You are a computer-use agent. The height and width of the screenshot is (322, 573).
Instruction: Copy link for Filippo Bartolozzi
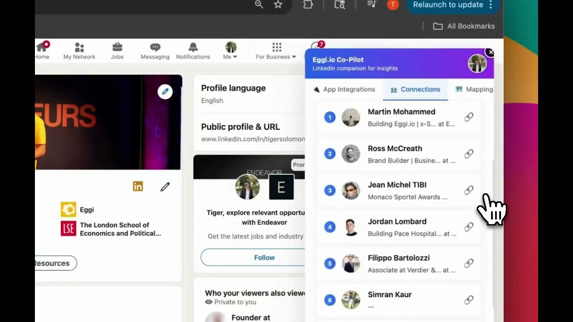tap(469, 263)
